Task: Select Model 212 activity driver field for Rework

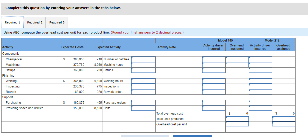Action: 260,92
